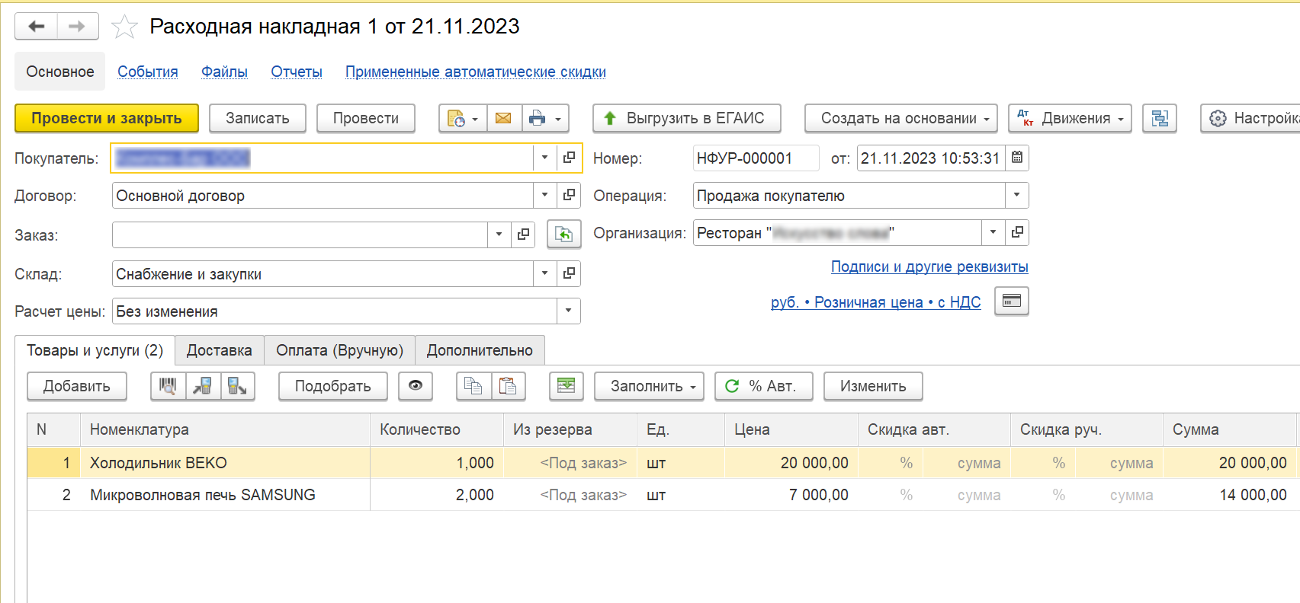Expand the Расчет цены dropdown arrow
Screen dimensions: 1300x603
pos(568,311)
